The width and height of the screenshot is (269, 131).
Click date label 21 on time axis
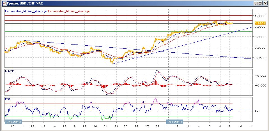[106, 126]
